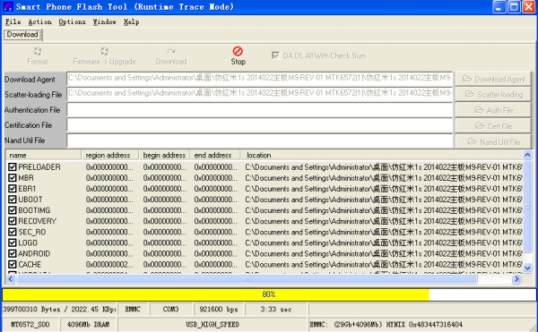Image resolution: width=538 pixels, height=332 pixels.
Task: Click the EMMC status bar cell
Action: [x=133, y=310]
